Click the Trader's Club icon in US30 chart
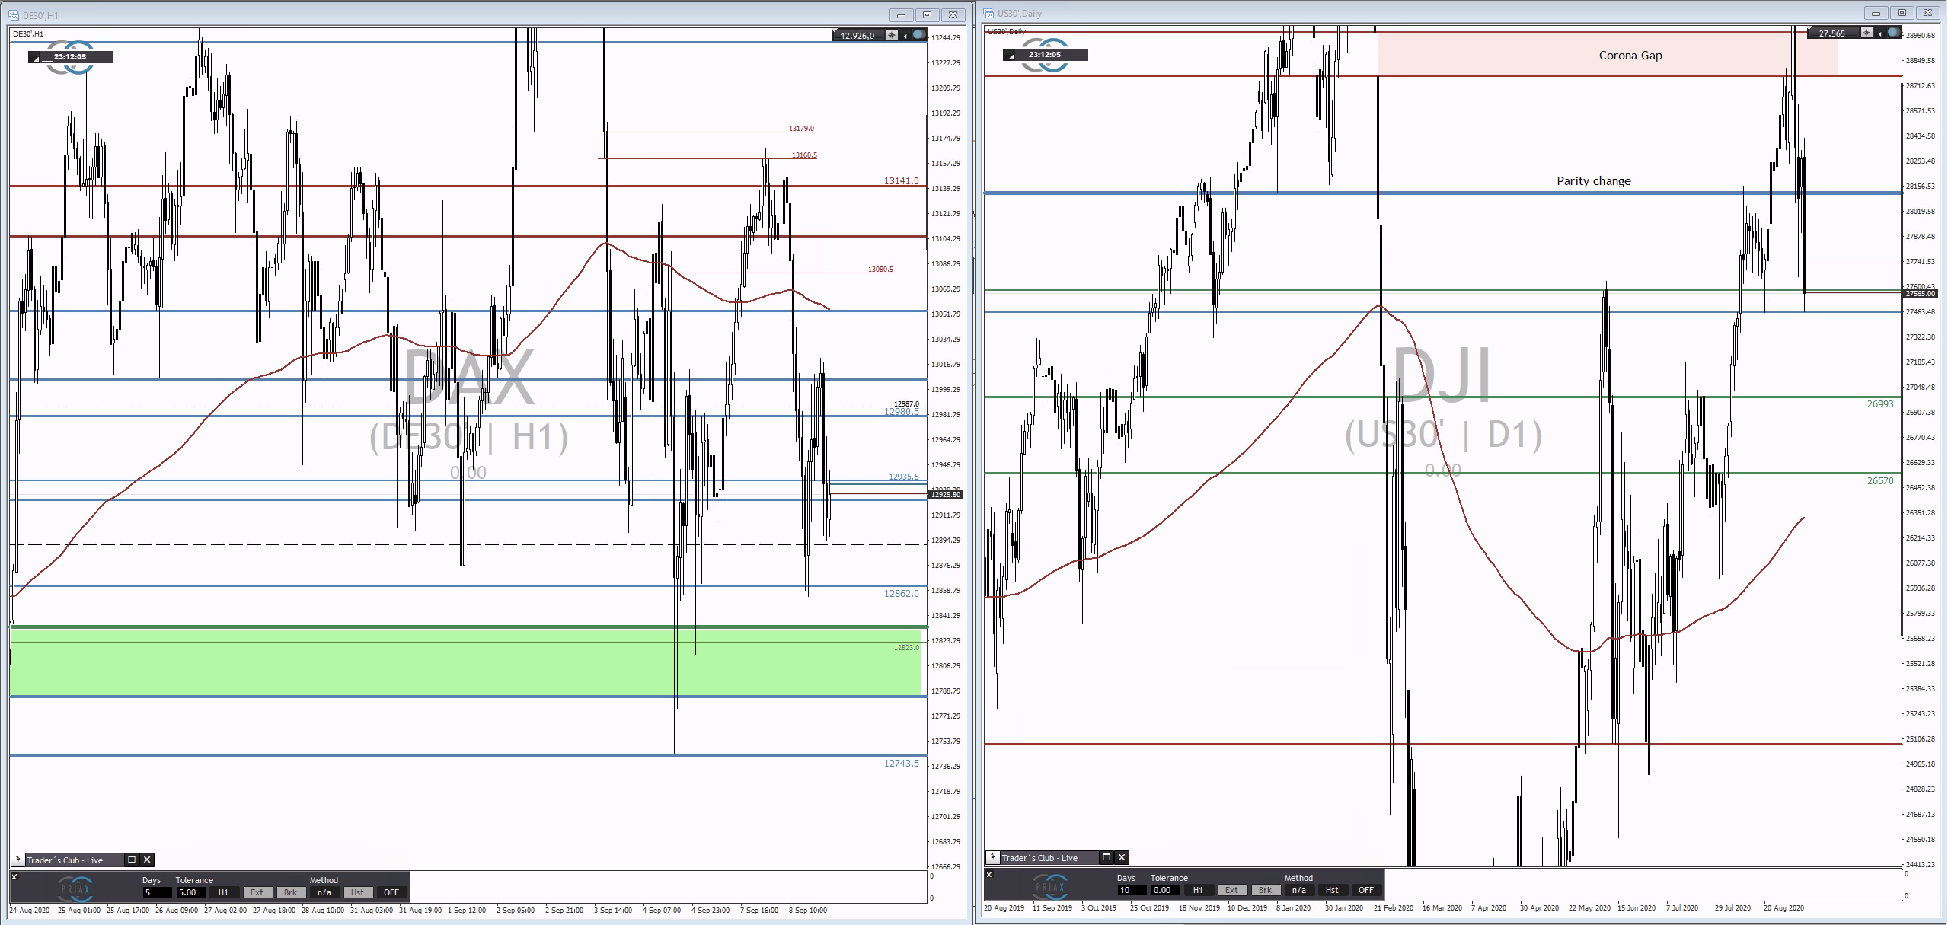The width and height of the screenshot is (1948, 925). click(x=992, y=857)
